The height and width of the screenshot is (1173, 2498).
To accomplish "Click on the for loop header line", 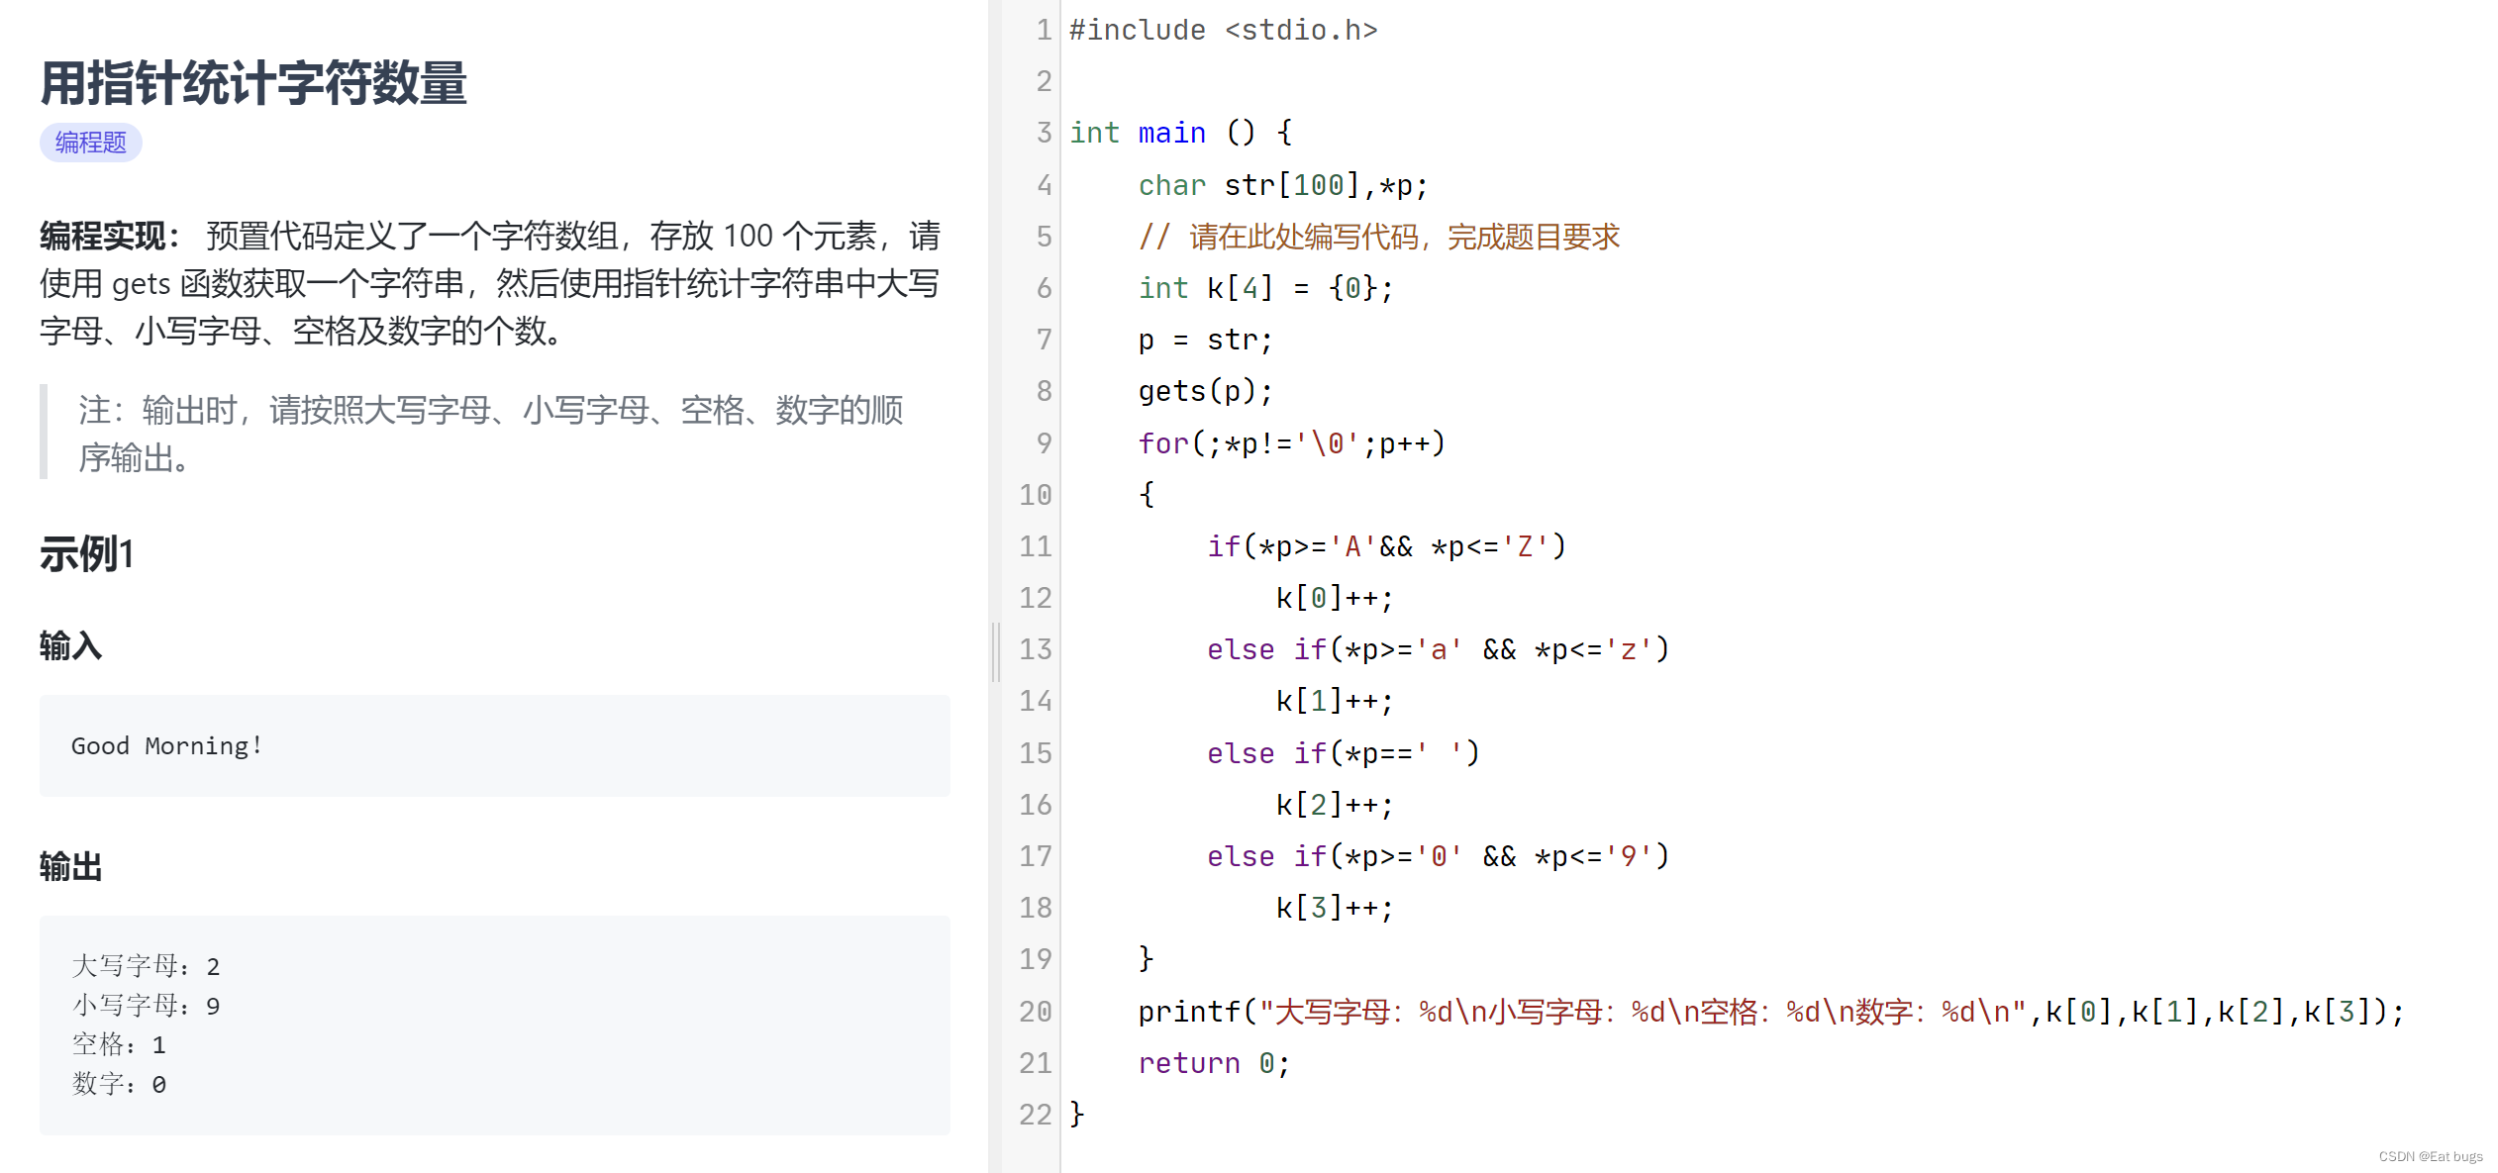I will point(1291,442).
